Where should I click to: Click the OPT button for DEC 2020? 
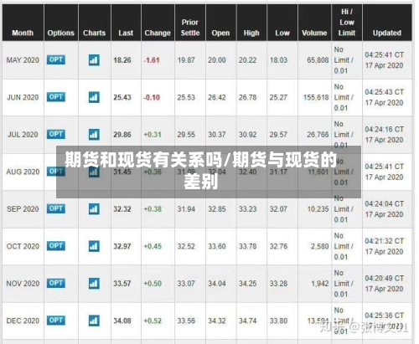56,321
